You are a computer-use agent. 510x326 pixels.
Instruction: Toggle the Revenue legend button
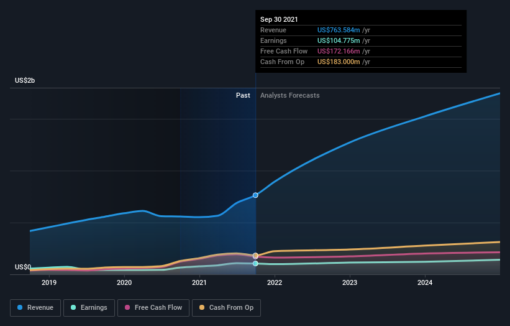[x=35, y=308]
